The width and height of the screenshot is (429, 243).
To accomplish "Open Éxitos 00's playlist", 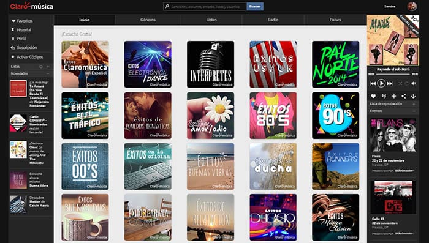I will click(x=85, y=166).
